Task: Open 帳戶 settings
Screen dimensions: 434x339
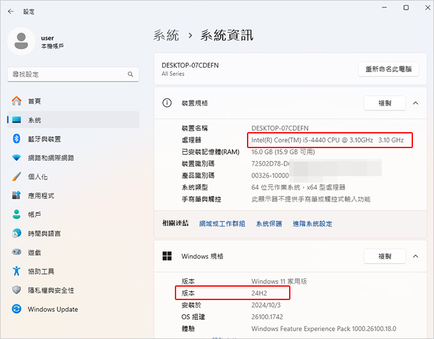Action: tap(73, 214)
